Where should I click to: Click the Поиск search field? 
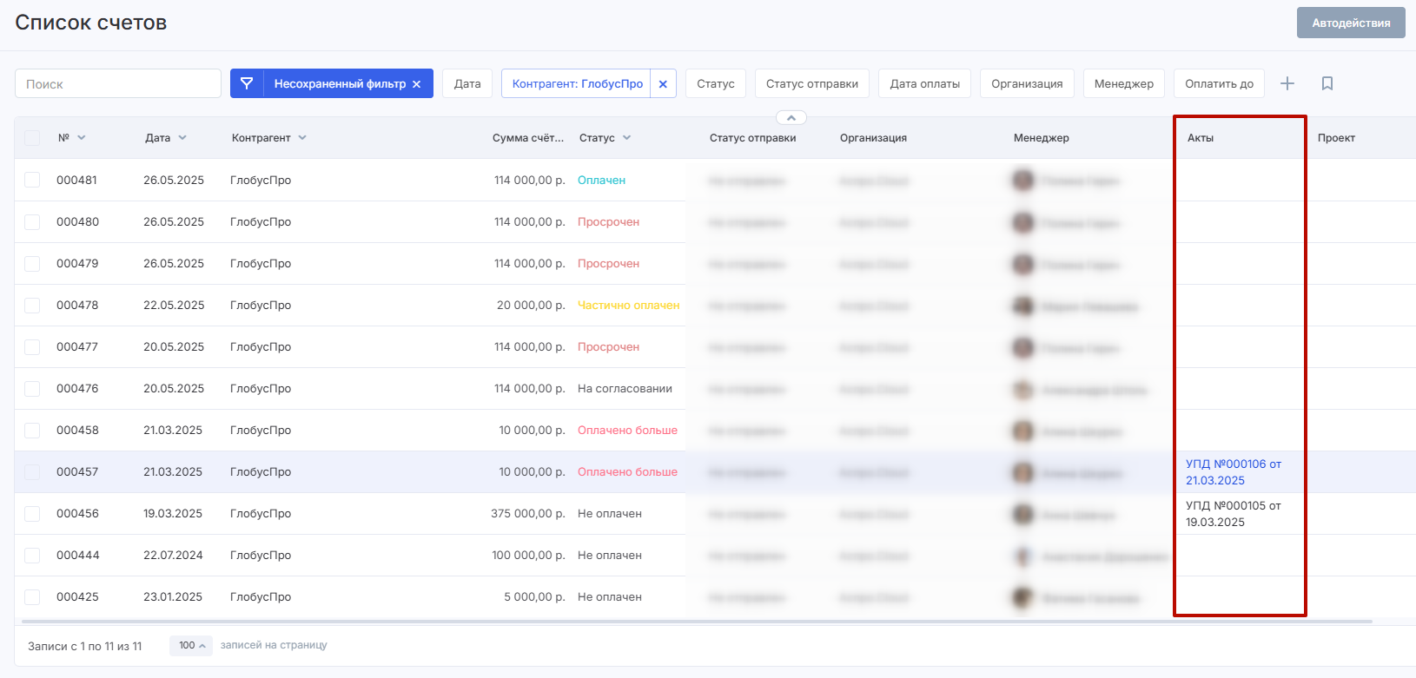coord(118,84)
